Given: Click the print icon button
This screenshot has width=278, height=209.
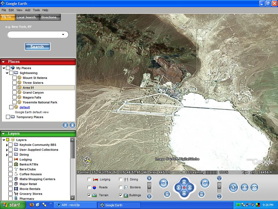Looking at the screenshot, I should (x=245, y=188).
